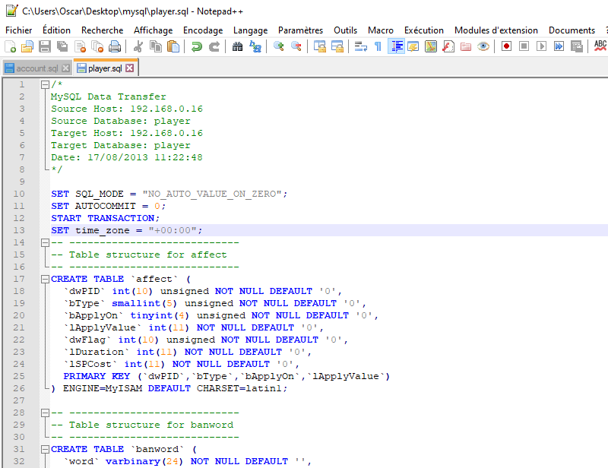
Task: Toggle synchronized vertical scrolling icon
Action: click(319, 46)
